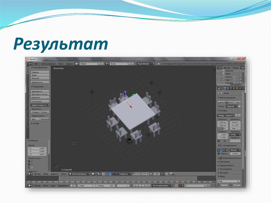Open the 24 fps frame rate dropdown

(235, 134)
